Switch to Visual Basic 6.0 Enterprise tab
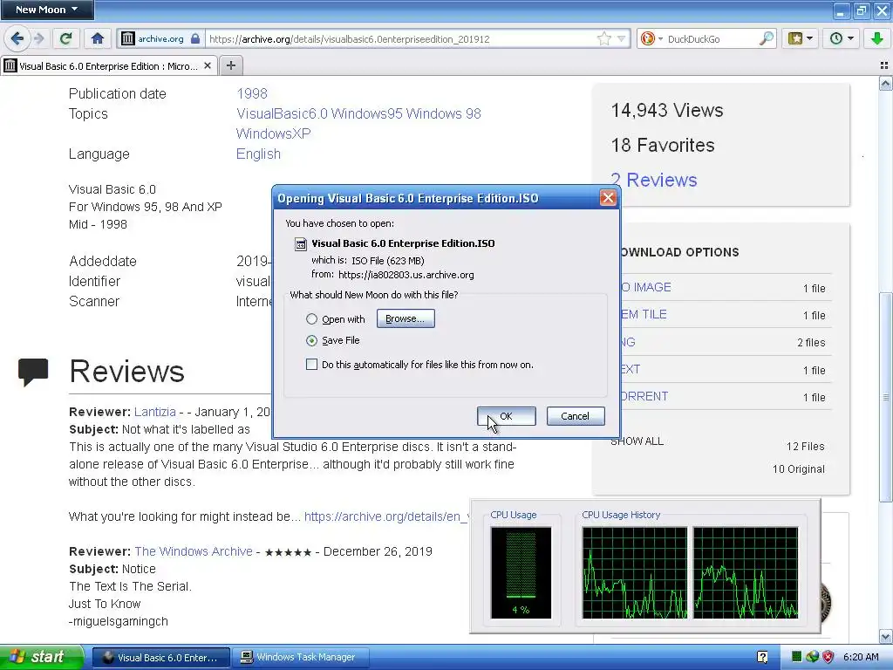893x670 pixels. pyautogui.click(x=108, y=66)
